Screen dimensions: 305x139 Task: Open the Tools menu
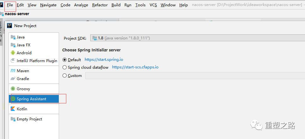click(x=141, y=5)
